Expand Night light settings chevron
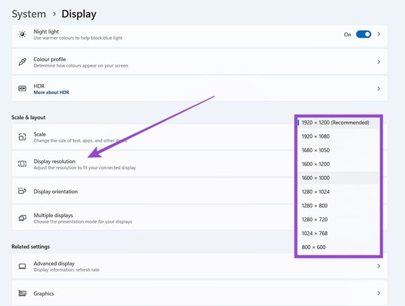 [379, 34]
